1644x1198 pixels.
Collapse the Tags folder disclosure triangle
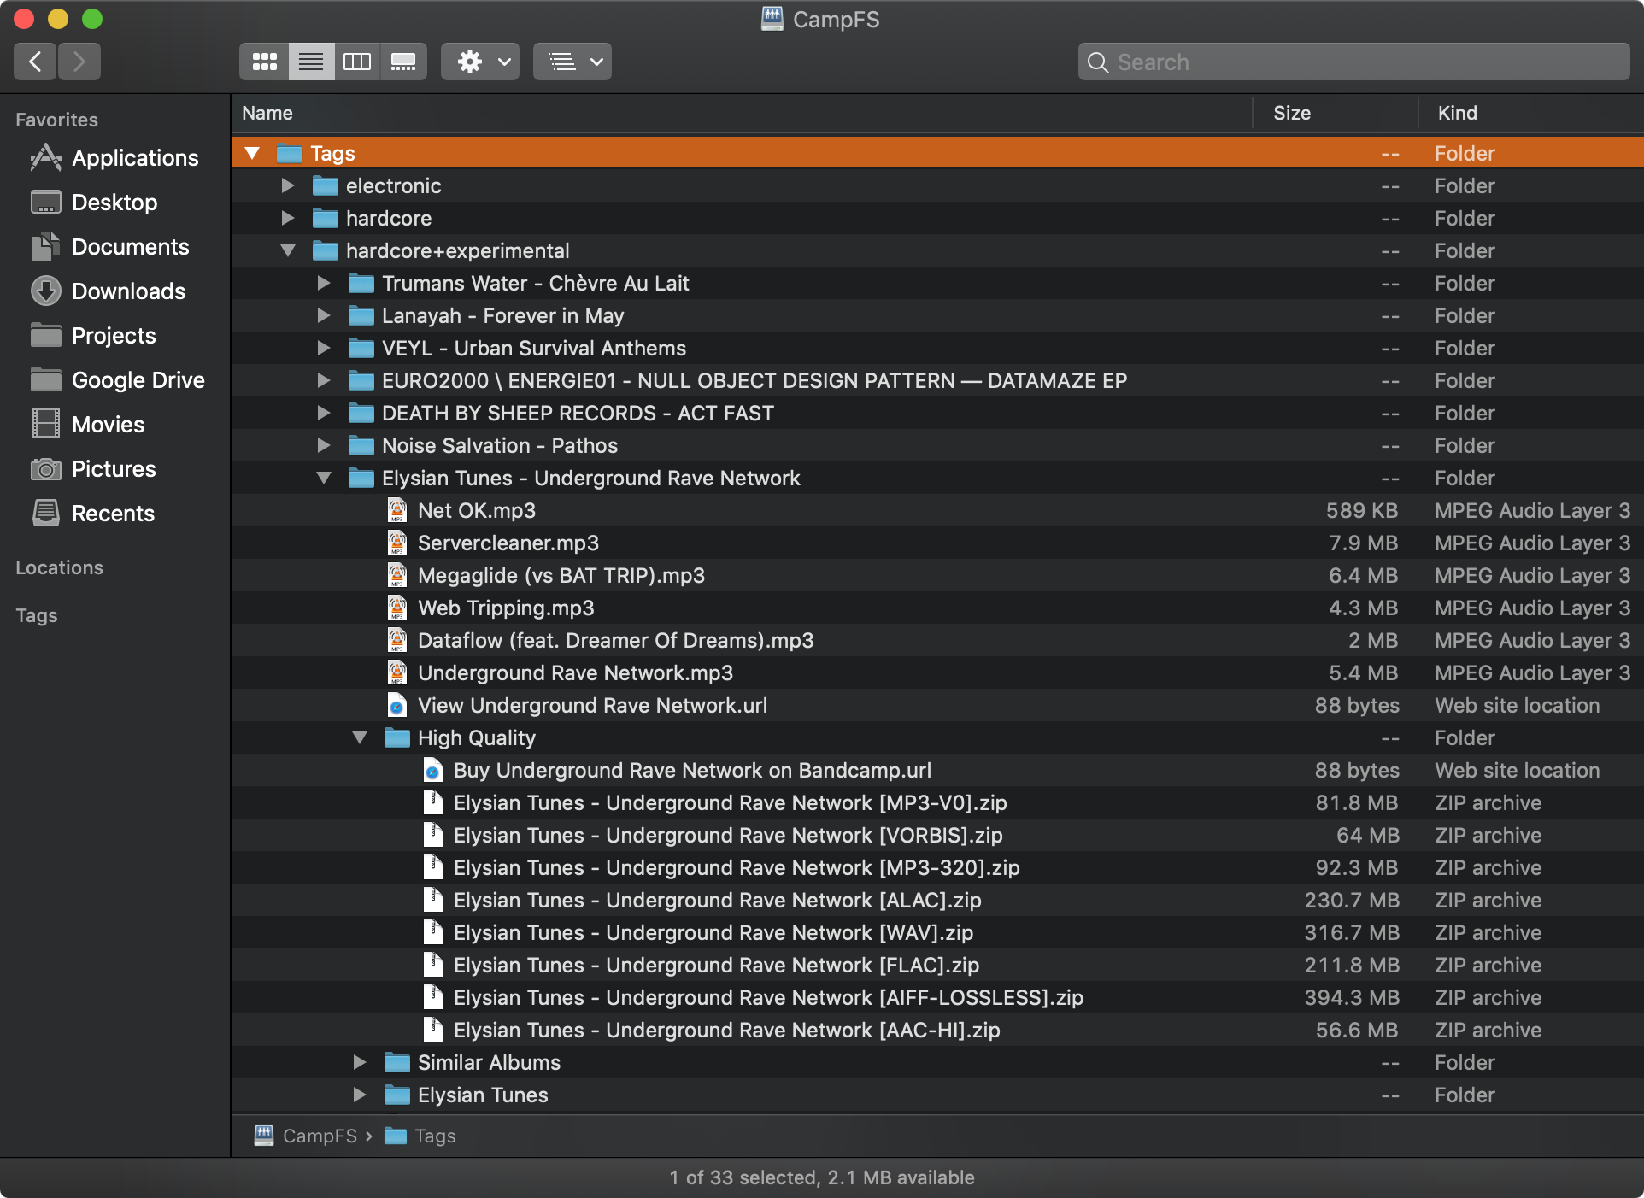(252, 154)
